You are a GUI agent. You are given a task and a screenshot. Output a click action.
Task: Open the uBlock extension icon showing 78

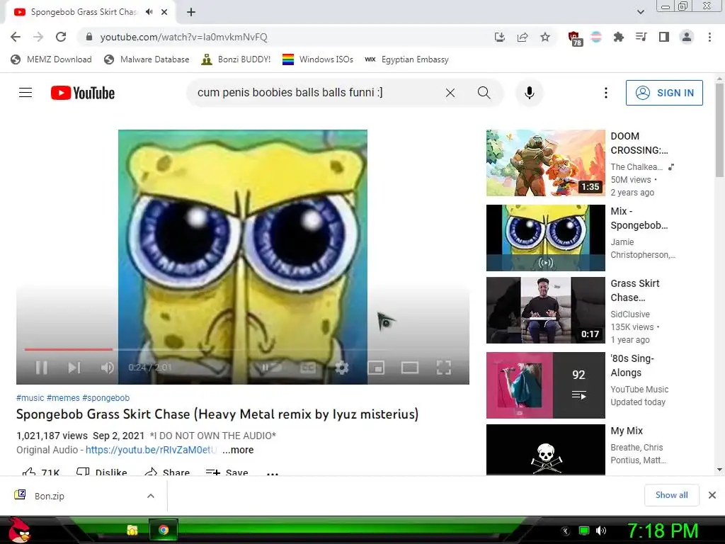574,38
